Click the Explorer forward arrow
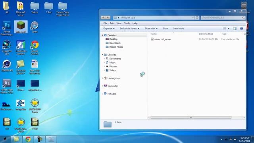This screenshot has height=143, width=254. (108, 17)
